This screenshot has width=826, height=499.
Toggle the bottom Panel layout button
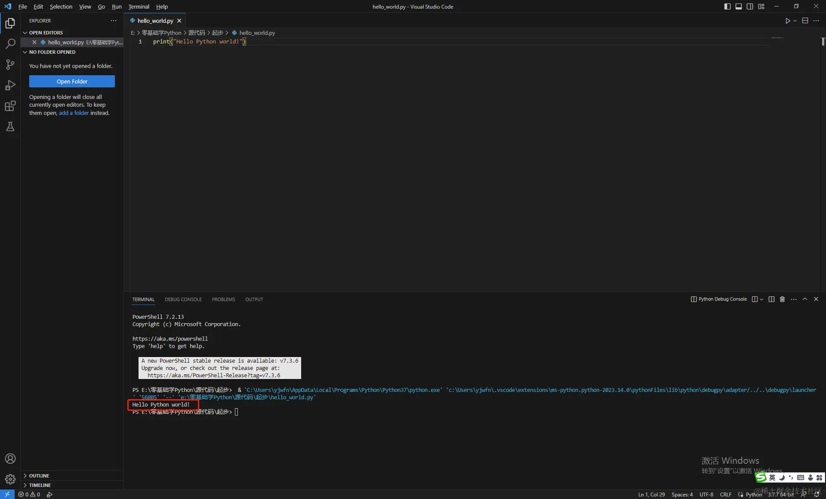tap(738, 6)
